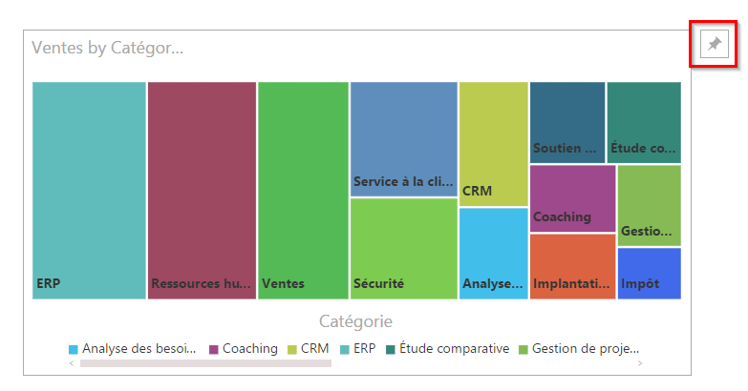Click the Analyse des besoins legend color swatch

(x=74, y=349)
